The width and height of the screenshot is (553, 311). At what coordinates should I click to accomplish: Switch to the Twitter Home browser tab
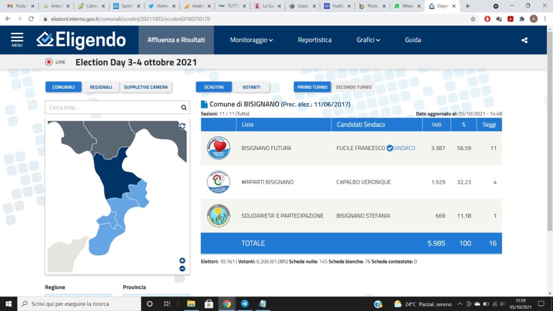[161, 6]
